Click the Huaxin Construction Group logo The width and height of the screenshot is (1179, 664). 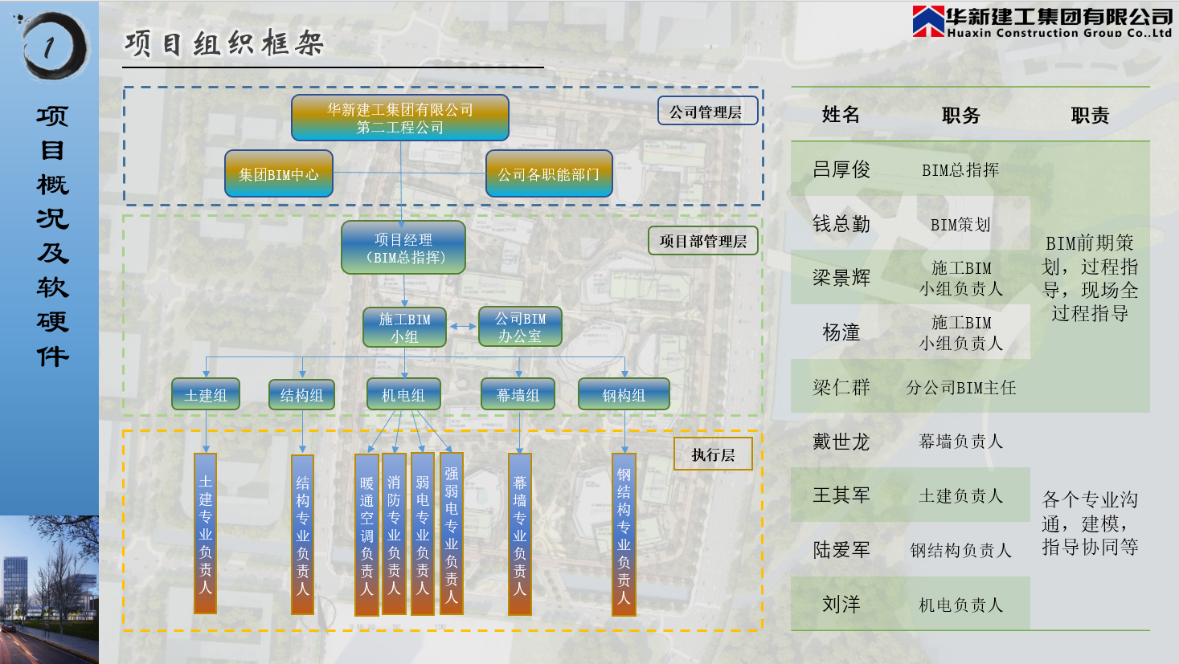pos(1042,22)
